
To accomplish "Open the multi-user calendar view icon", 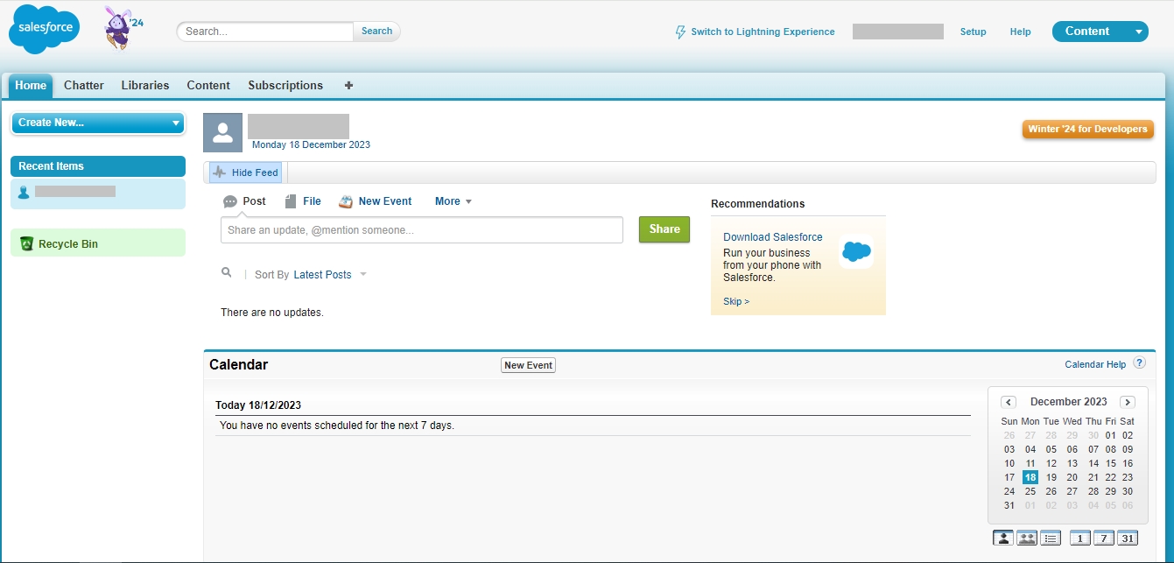I will tap(1026, 538).
